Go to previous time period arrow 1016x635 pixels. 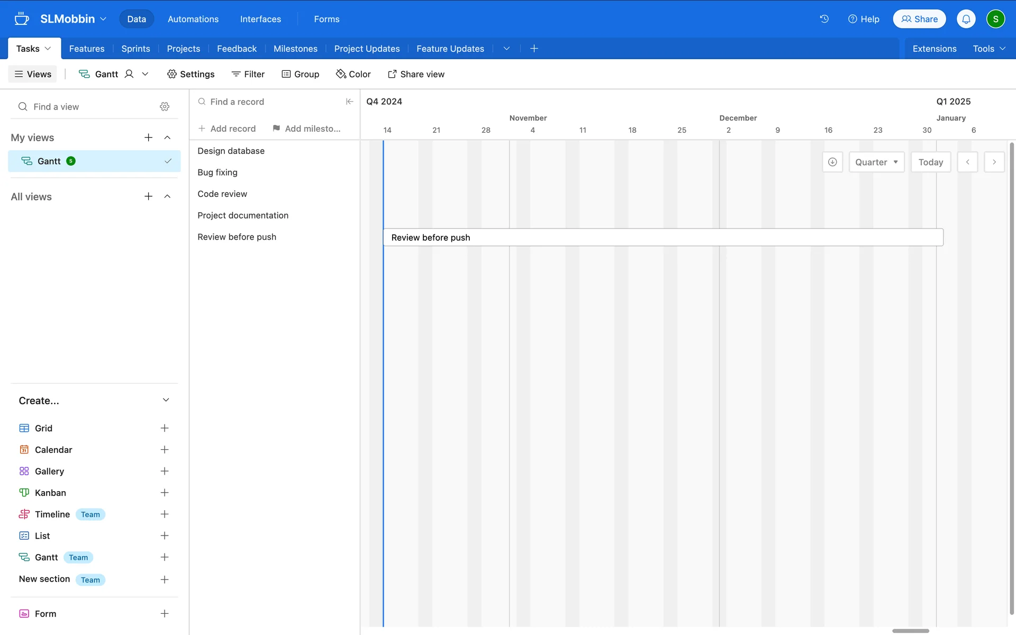point(967,162)
